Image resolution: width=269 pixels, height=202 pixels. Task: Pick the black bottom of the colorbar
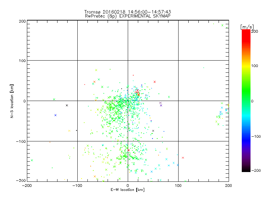246,169
